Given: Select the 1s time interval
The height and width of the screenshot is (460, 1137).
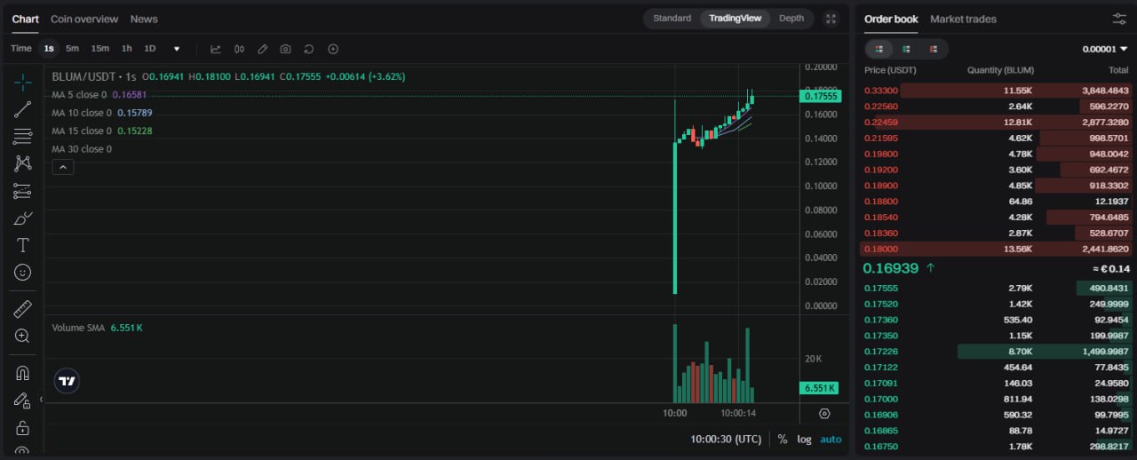Looking at the screenshot, I should pos(49,49).
